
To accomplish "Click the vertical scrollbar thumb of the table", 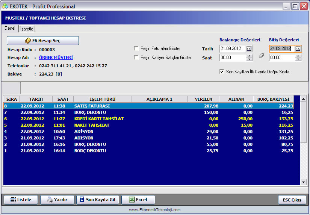I will 303,122.
